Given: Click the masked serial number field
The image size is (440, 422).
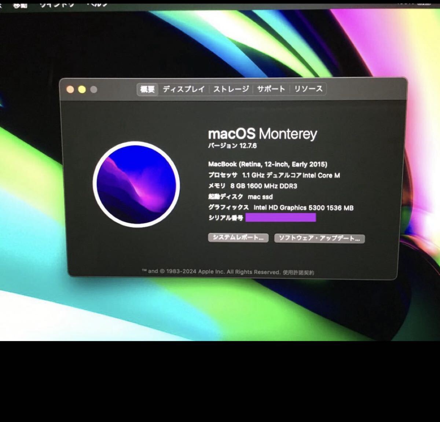Looking at the screenshot, I should (x=281, y=218).
